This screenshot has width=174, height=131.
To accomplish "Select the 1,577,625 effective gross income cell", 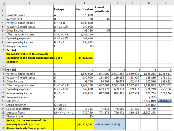I will click(x=133, y=85).
